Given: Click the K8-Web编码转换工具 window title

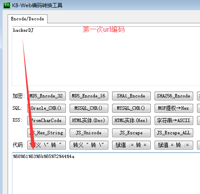Looking at the screenshot, I should point(37,6).
